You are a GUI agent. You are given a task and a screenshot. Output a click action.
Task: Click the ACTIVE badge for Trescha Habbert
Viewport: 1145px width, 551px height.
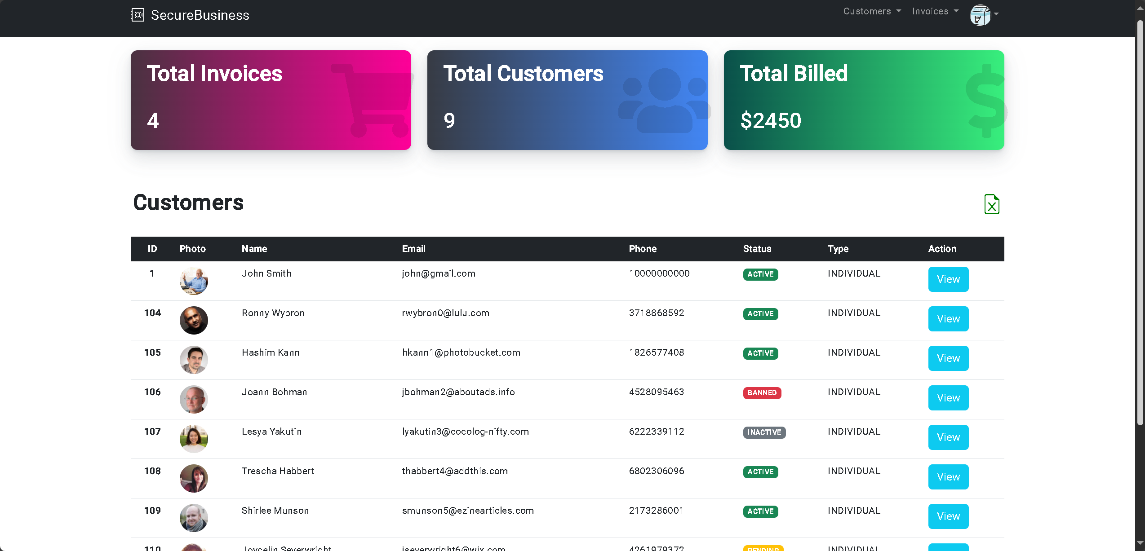coord(760,472)
